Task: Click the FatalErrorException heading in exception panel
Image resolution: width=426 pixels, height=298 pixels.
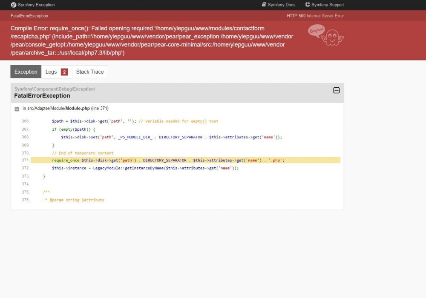Action: [x=42, y=96]
